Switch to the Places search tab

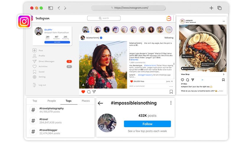tap(86, 101)
